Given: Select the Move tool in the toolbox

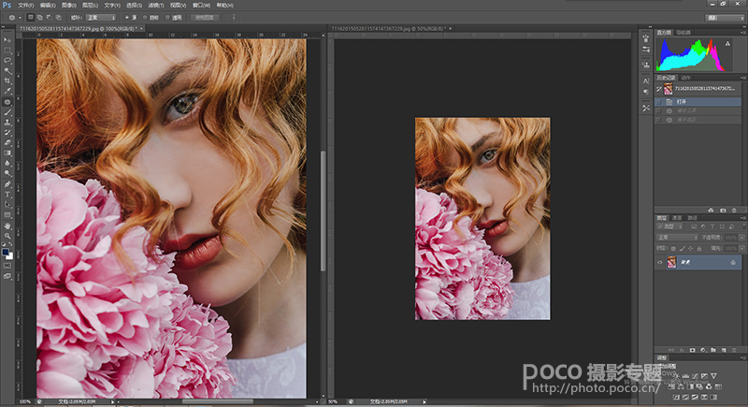Looking at the screenshot, I should pyautogui.click(x=7, y=42).
